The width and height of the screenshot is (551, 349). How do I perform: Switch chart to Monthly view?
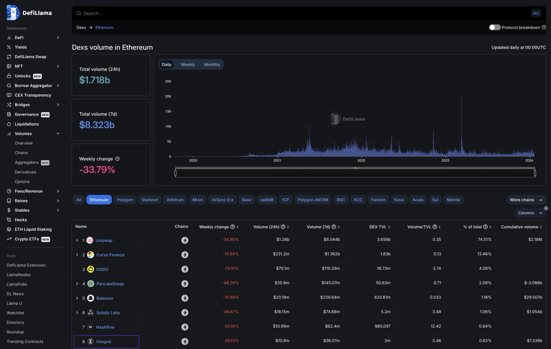click(212, 65)
